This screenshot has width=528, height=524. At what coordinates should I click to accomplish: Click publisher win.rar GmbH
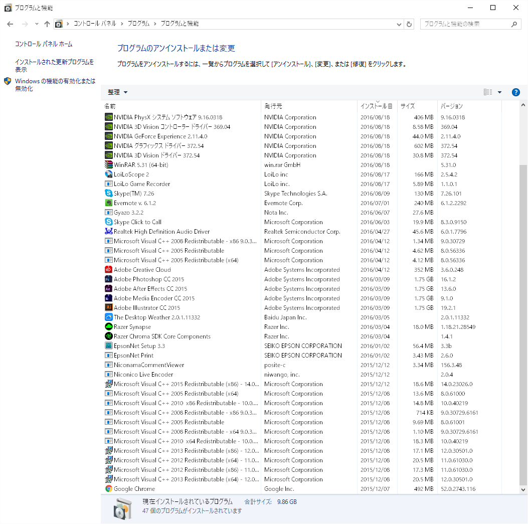click(282, 164)
